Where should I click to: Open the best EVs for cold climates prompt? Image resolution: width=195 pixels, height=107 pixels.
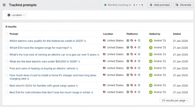click(50, 92)
